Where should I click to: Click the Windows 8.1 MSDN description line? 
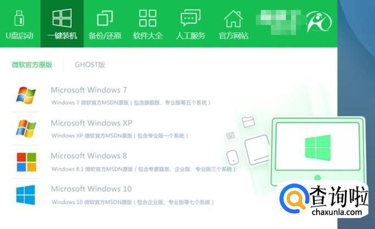click(x=144, y=169)
